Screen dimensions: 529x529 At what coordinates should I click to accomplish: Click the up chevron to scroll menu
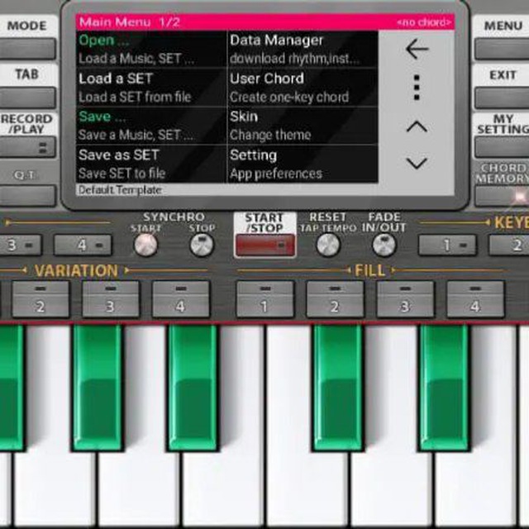pos(417,126)
